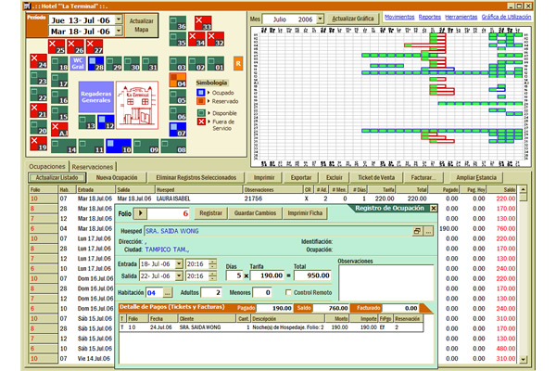Click the orange R button beside room 01
556x371 pixels.
click(238, 63)
